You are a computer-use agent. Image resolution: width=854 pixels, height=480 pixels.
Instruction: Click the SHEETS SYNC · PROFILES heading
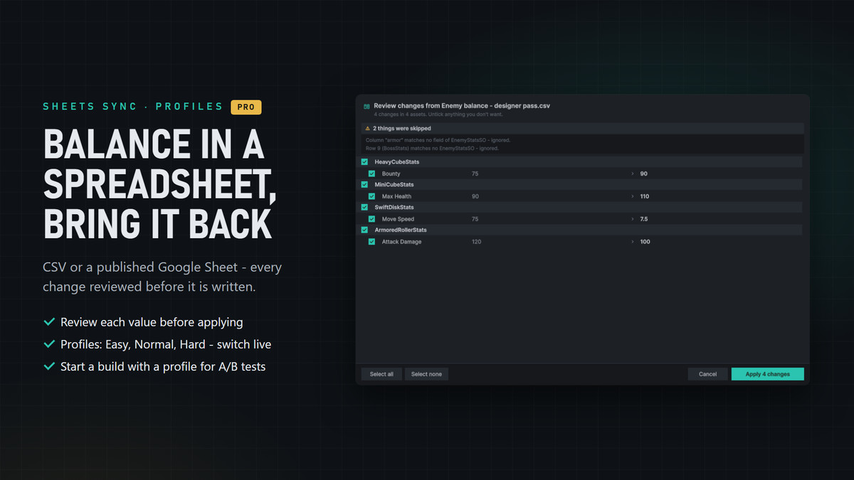point(133,107)
